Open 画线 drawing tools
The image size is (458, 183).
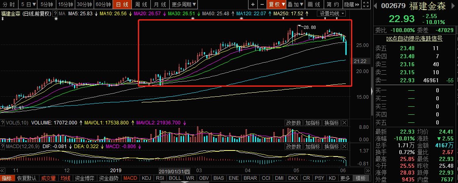(x=314, y=4)
